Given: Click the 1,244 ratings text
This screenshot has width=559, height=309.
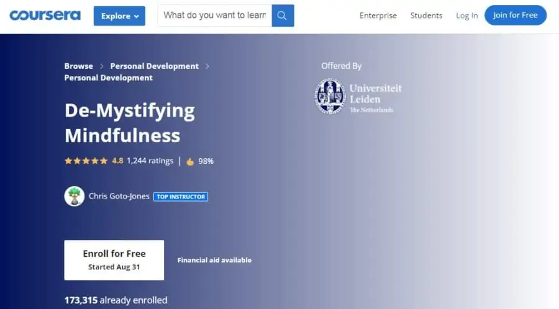Looking at the screenshot, I should (x=150, y=161).
